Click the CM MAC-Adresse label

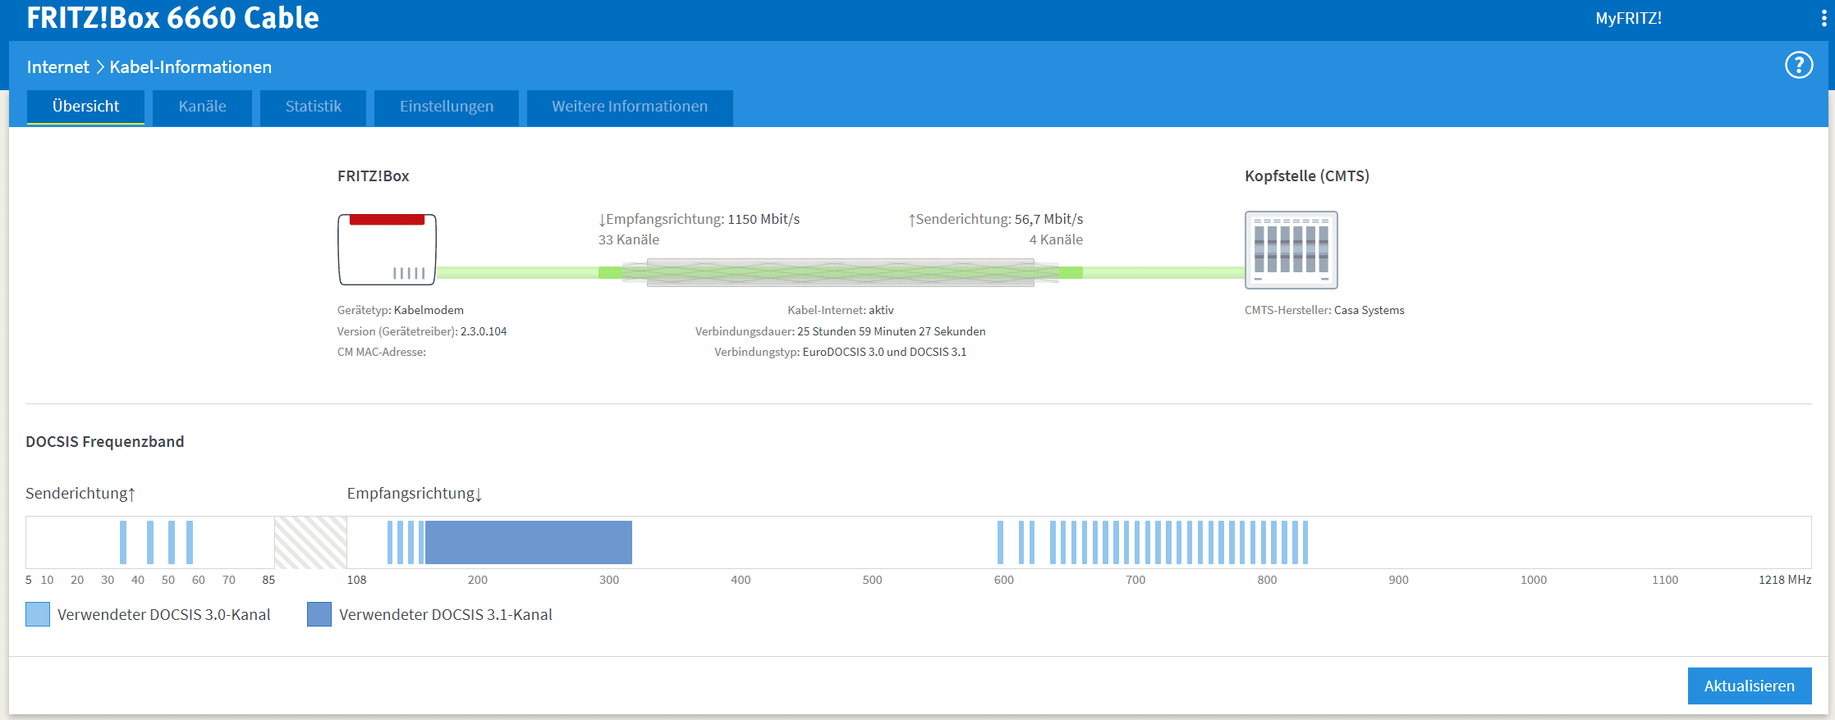tap(381, 352)
